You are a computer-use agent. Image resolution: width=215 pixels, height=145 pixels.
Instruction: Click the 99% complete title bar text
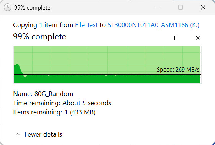(32, 8)
